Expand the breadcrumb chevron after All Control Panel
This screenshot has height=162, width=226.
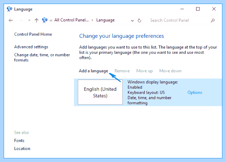[92, 20]
